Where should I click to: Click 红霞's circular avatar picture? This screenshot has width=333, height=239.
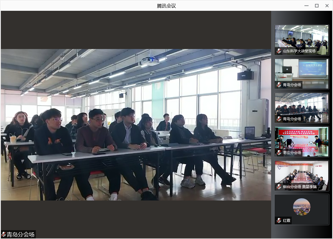point(302,207)
